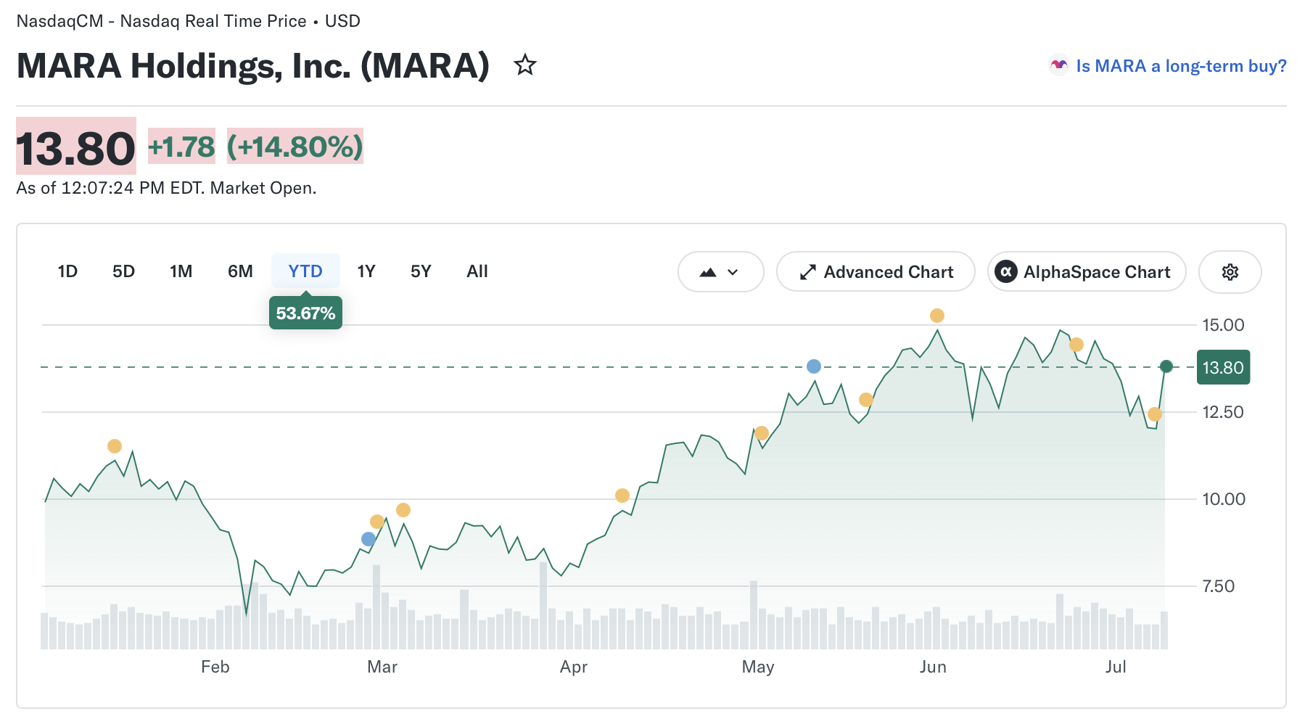Click the orange marker in early July
Viewport: 1297px width, 719px height.
pos(1155,414)
